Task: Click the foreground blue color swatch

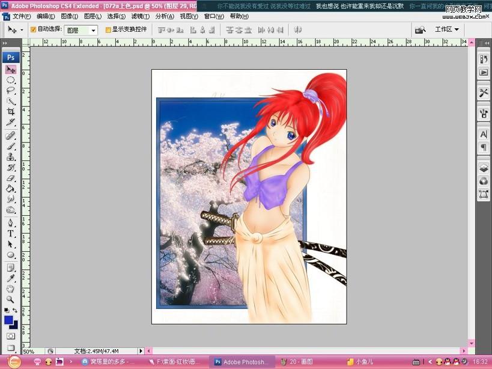Action: point(8,320)
